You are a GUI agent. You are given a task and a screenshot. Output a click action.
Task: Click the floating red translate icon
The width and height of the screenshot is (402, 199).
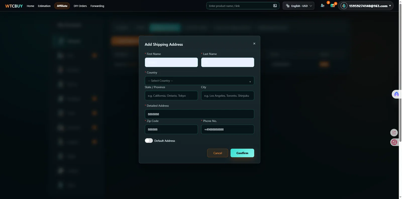point(394,142)
